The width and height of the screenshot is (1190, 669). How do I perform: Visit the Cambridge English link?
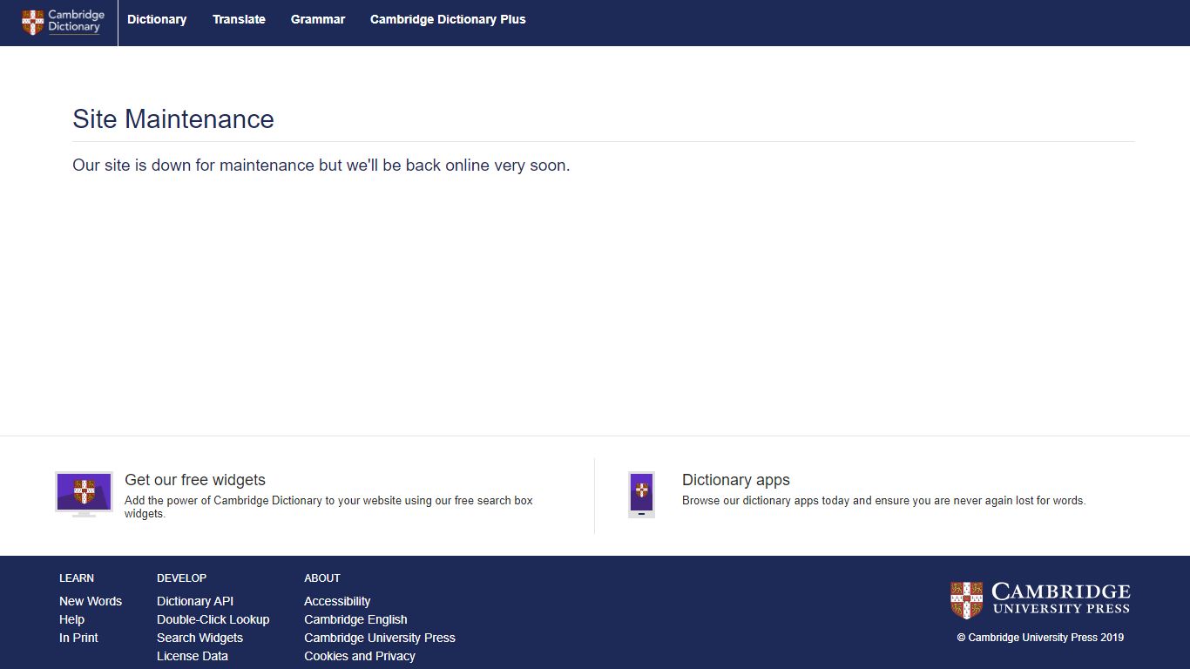355,619
